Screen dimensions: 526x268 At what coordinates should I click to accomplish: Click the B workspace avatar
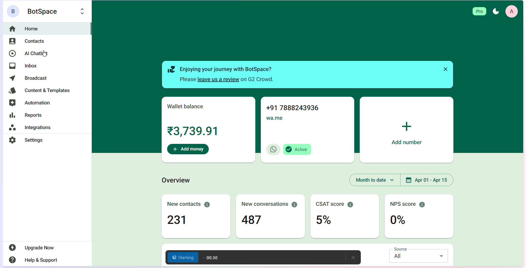coord(13,11)
